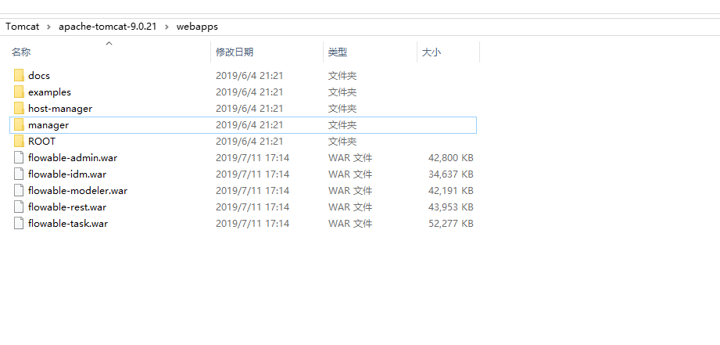
Task: Go to Tomcat in the breadcrumb path
Action: [x=22, y=27]
